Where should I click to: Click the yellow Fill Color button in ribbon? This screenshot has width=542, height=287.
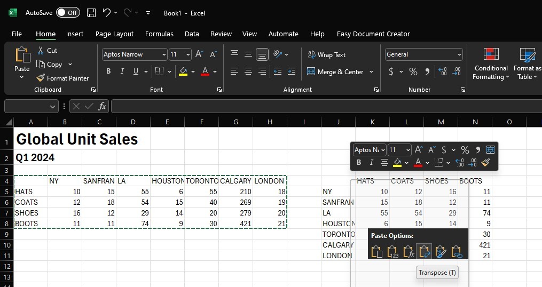tap(183, 71)
